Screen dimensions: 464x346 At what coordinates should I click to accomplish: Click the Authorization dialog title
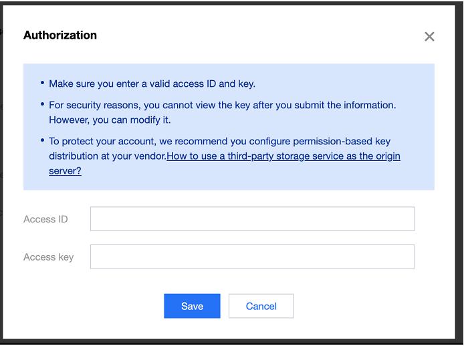coord(60,35)
